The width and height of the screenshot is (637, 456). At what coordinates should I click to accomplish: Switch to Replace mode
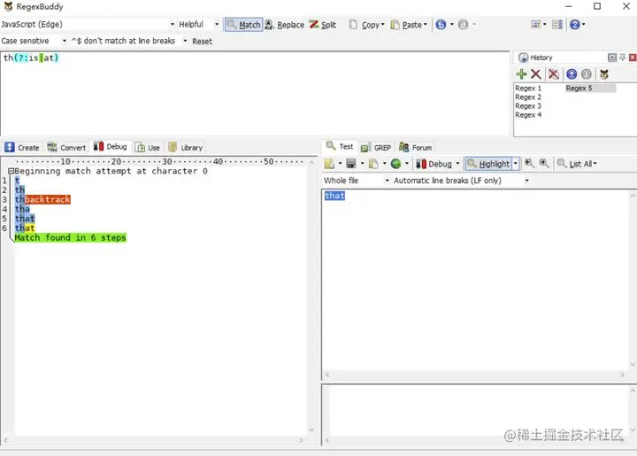tap(284, 25)
